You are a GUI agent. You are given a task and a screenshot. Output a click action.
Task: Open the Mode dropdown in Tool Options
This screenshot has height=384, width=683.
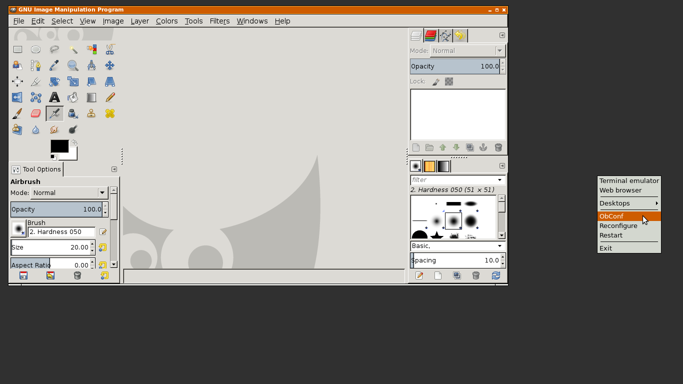69,193
